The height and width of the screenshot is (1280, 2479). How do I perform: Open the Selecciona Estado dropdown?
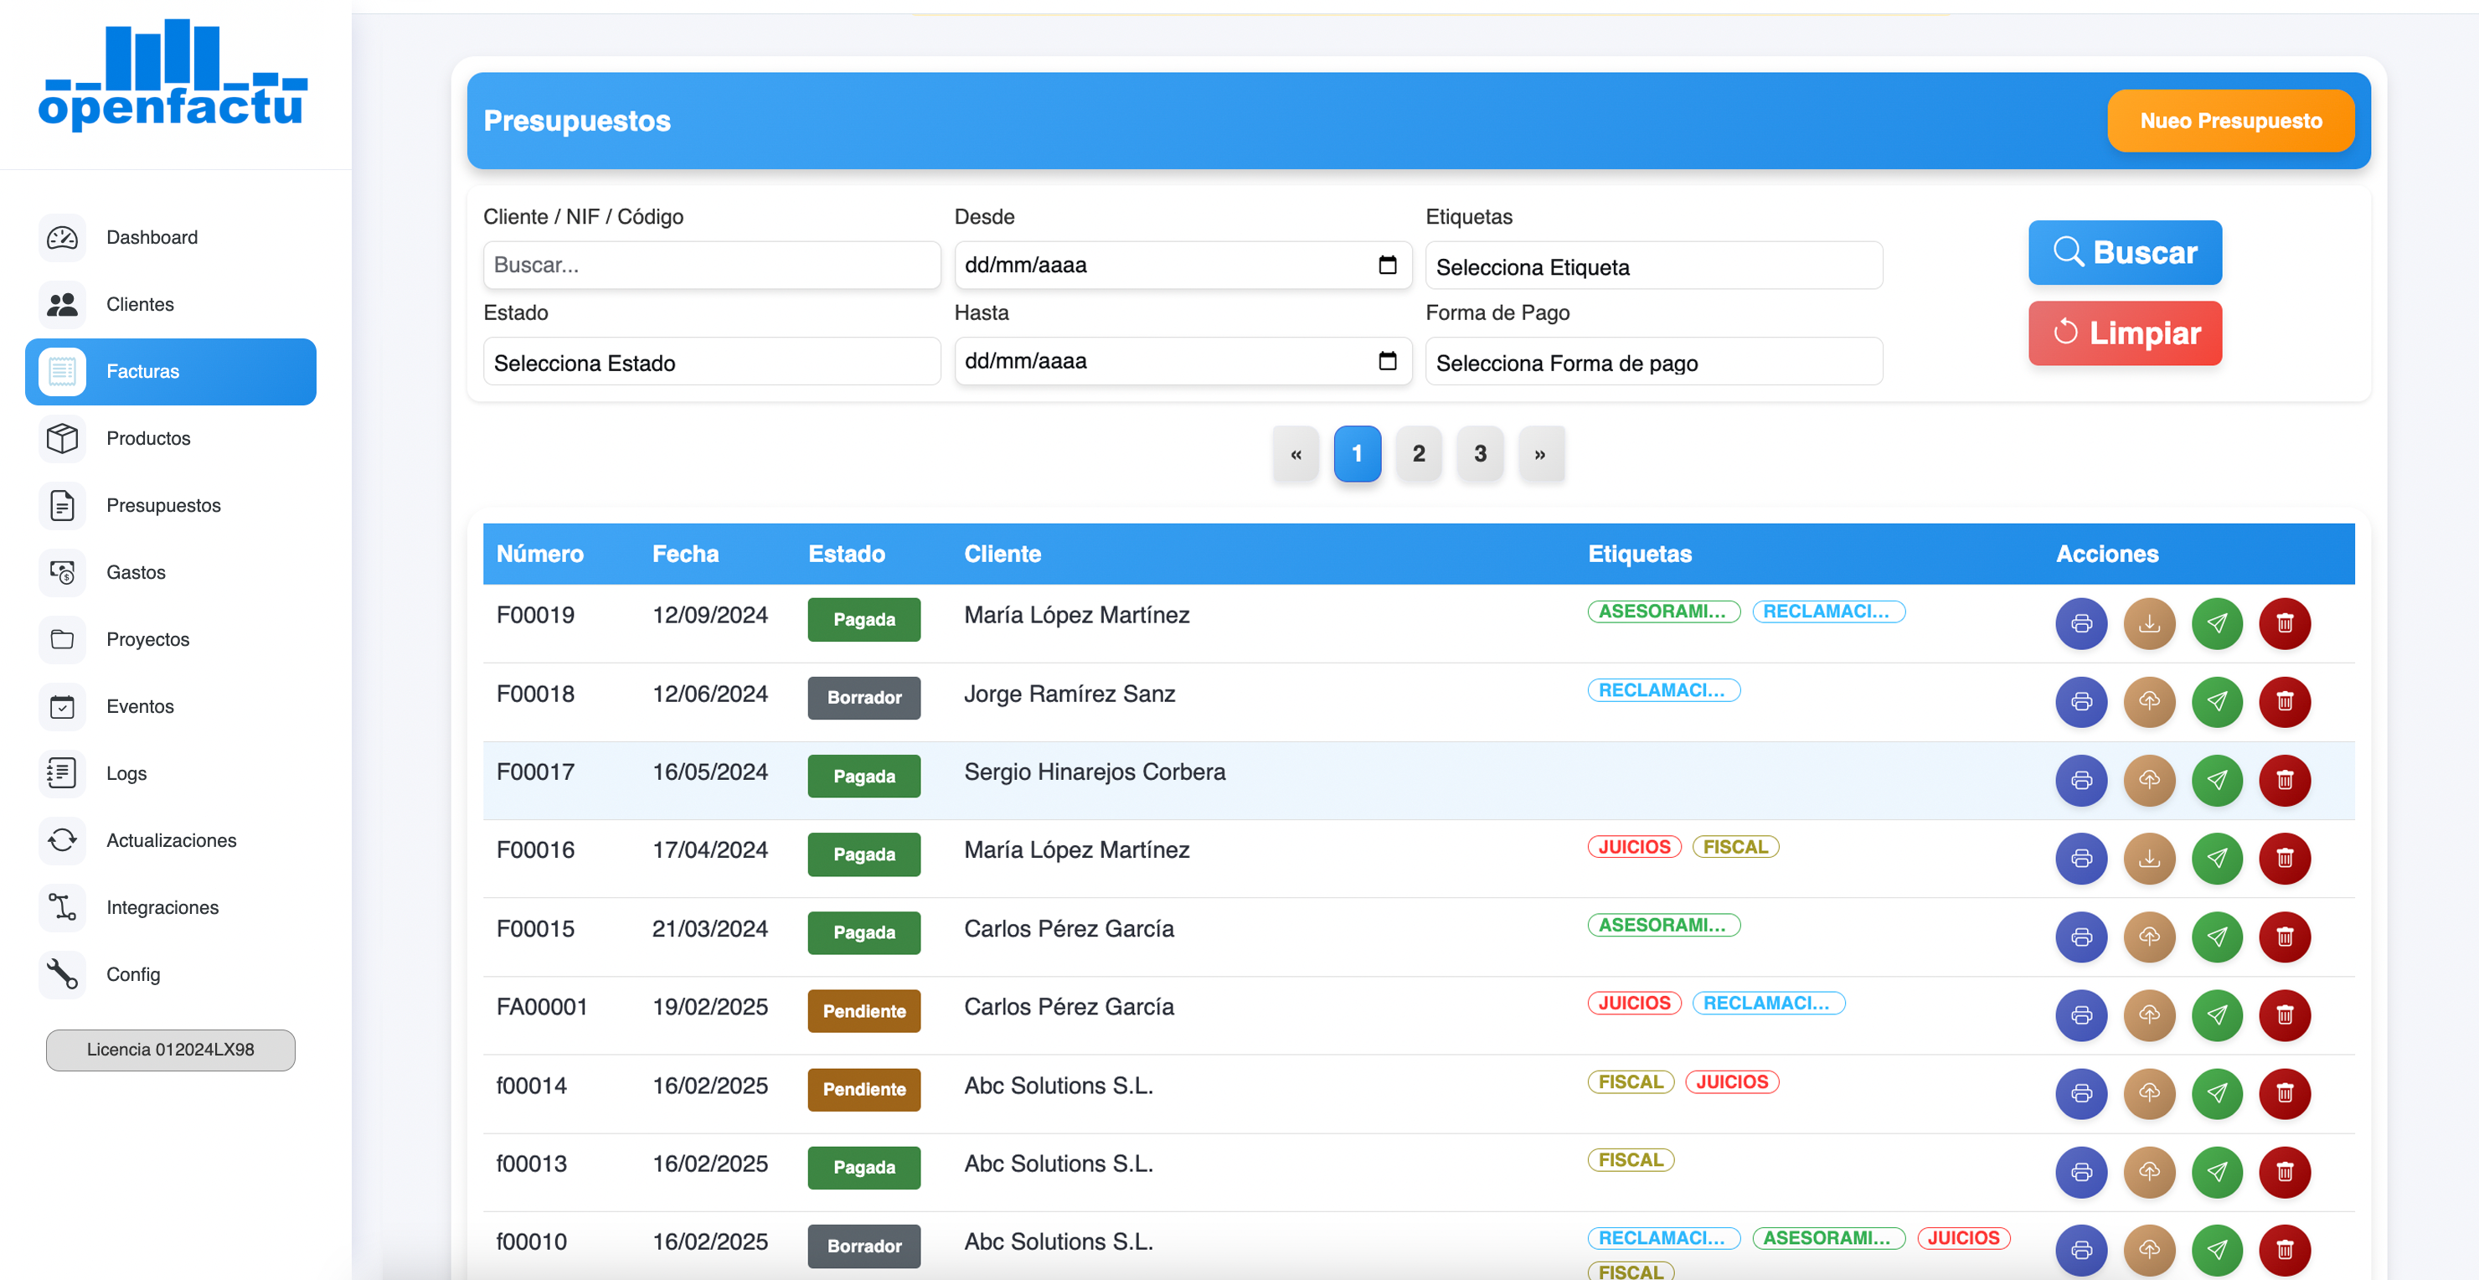point(711,363)
